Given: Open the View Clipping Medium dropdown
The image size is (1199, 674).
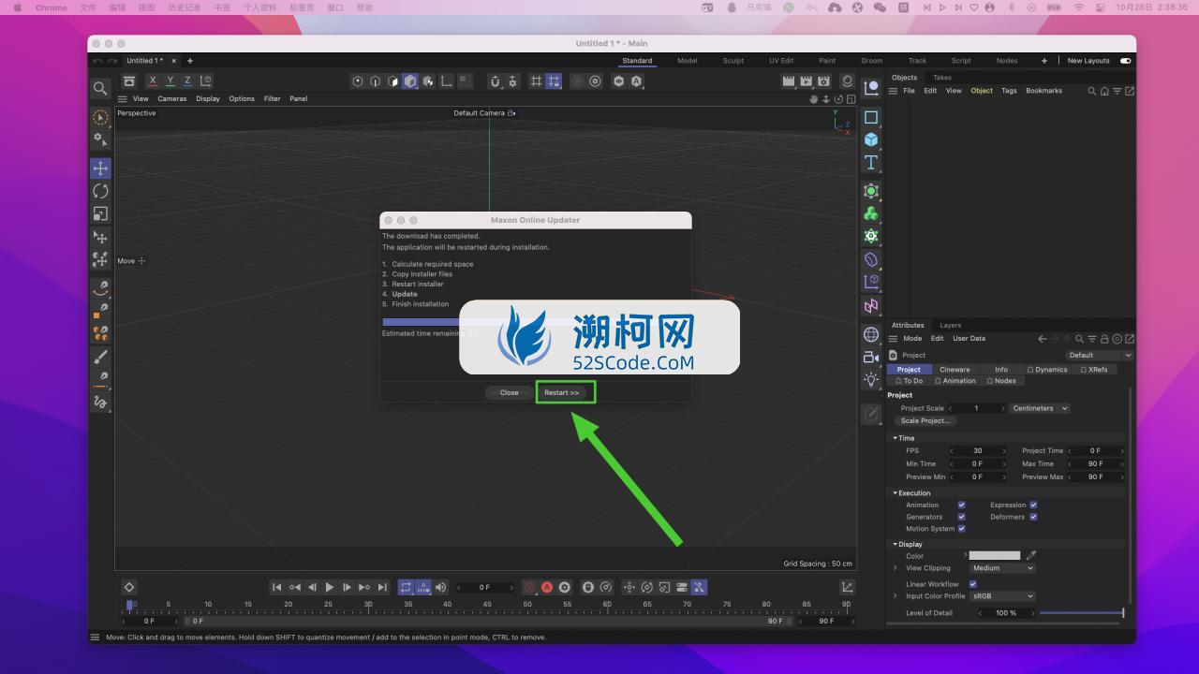Looking at the screenshot, I should coord(1002,568).
